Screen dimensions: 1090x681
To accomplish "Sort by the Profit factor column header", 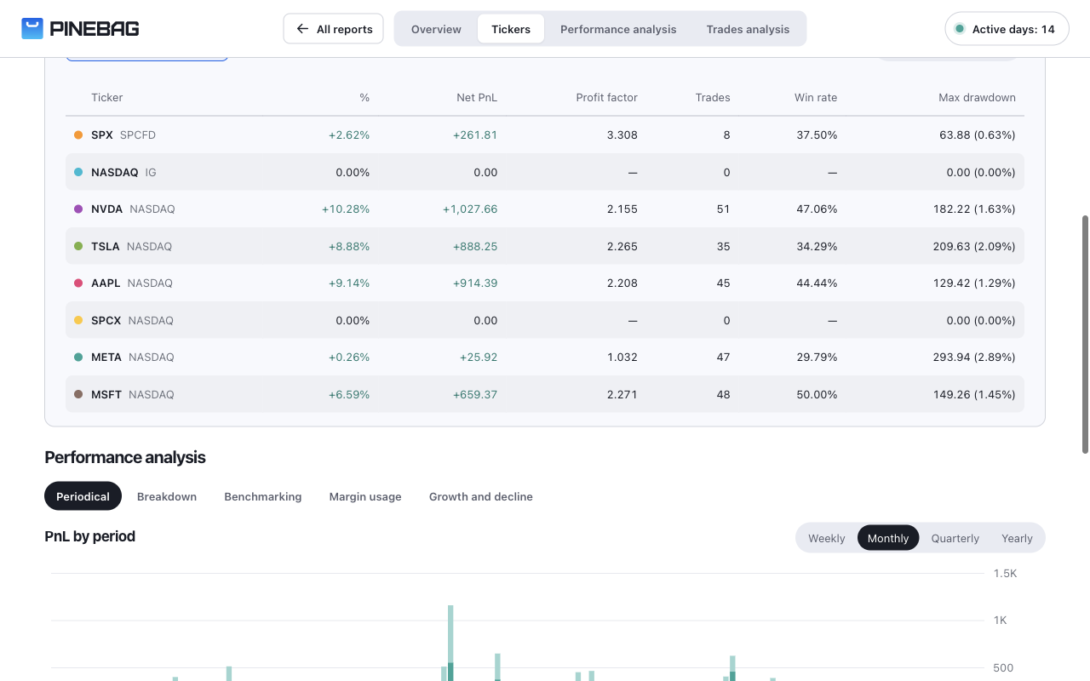I will pos(607,97).
